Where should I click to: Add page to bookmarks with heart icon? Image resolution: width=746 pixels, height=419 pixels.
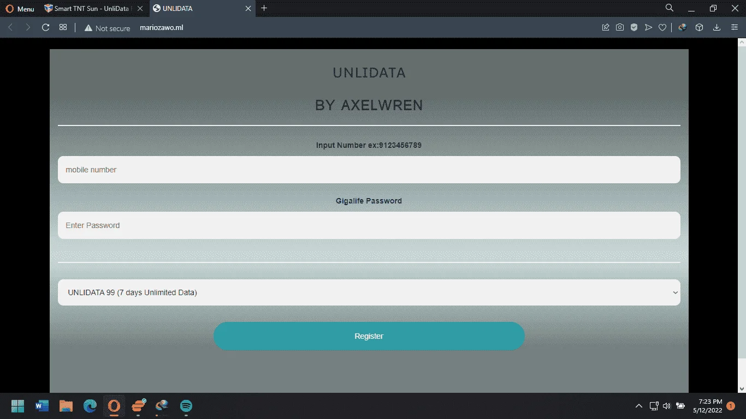pos(662,27)
